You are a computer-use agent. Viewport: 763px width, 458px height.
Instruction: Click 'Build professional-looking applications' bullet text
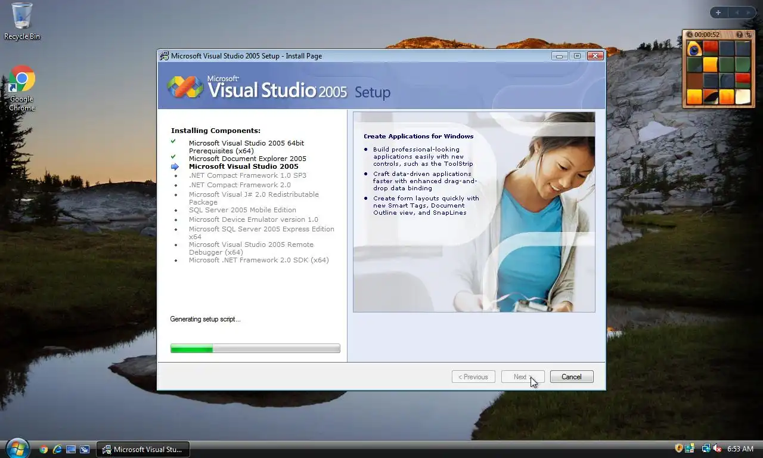[x=423, y=156]
